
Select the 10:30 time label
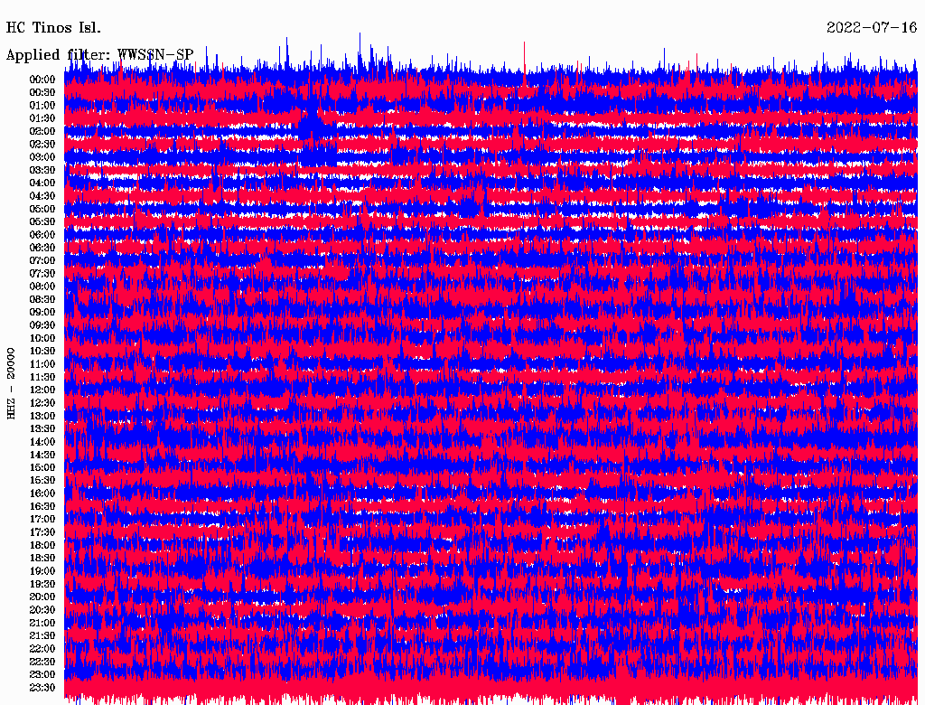coord(42,352)
